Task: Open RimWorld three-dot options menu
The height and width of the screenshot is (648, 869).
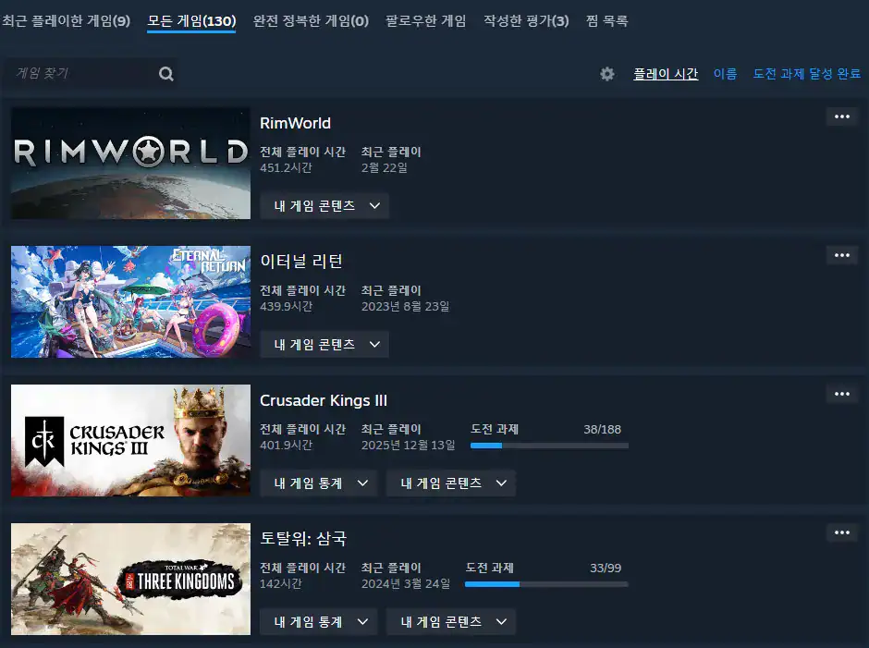Action: [842, 116]
